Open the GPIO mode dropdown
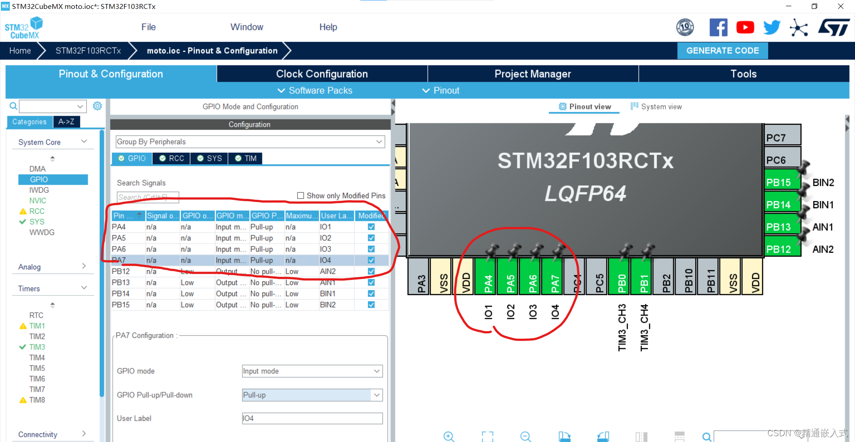855x442 pixels. 312,371
